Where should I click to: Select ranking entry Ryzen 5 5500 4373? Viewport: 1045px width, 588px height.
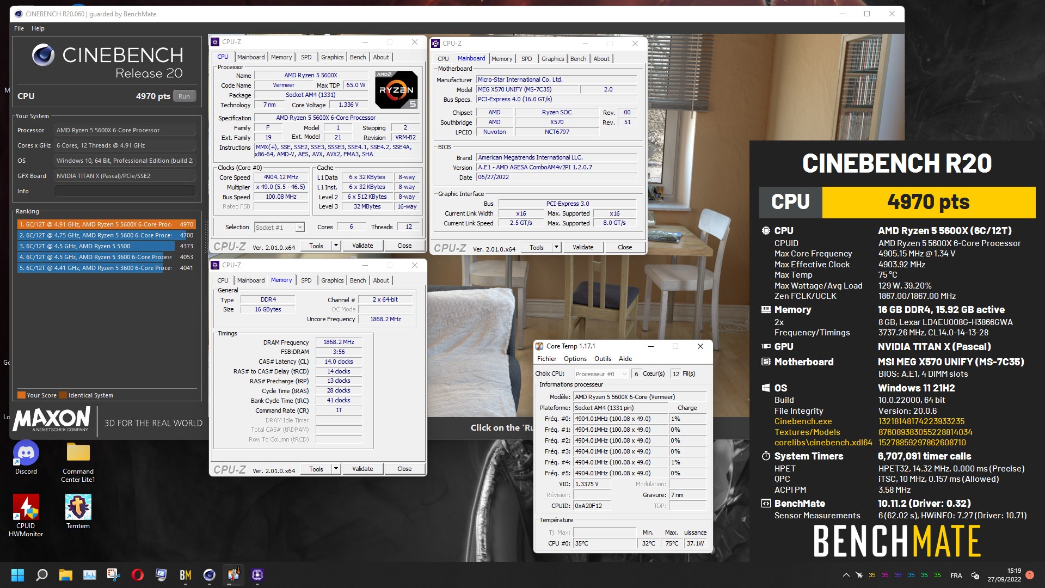[x=106, y=246]
